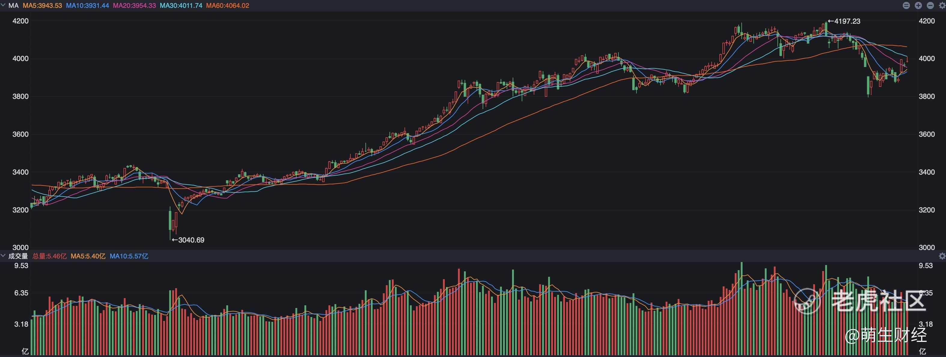Click the zoom out minus icon
The height and width of the screenshot is (357, 946).
pyautogui.click(x=930, y=5)
